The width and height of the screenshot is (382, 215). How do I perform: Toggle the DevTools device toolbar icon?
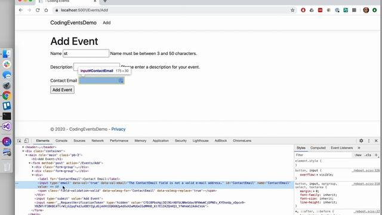point(26,141)
